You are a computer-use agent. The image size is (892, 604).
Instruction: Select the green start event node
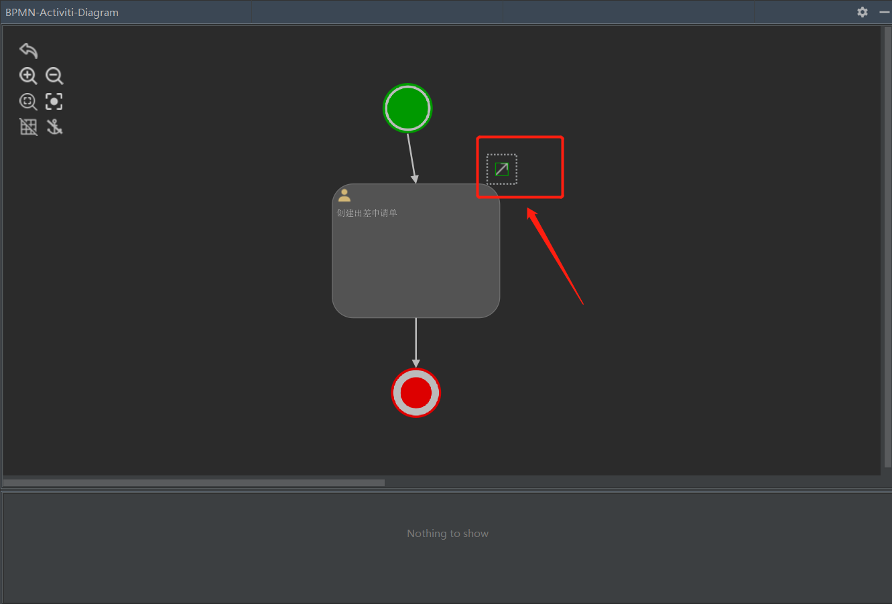[407, 108]
